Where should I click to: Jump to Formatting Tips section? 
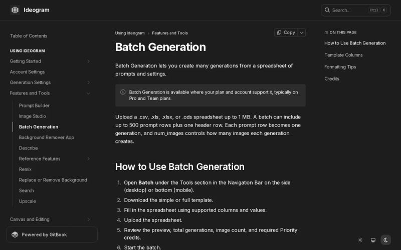[x=340, y=67]
